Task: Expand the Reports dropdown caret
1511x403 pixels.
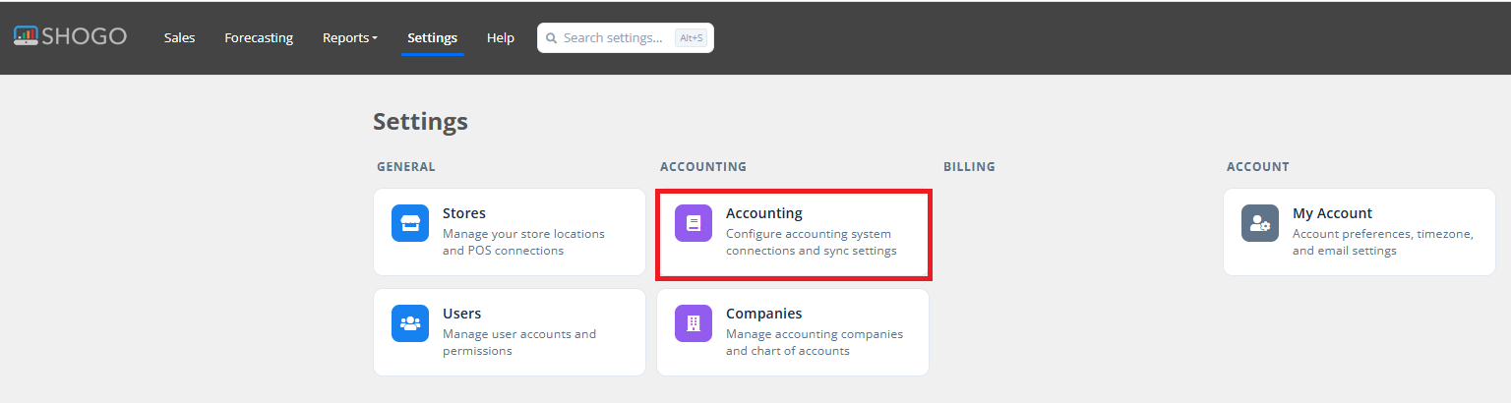Action: (x=375, y=38)
